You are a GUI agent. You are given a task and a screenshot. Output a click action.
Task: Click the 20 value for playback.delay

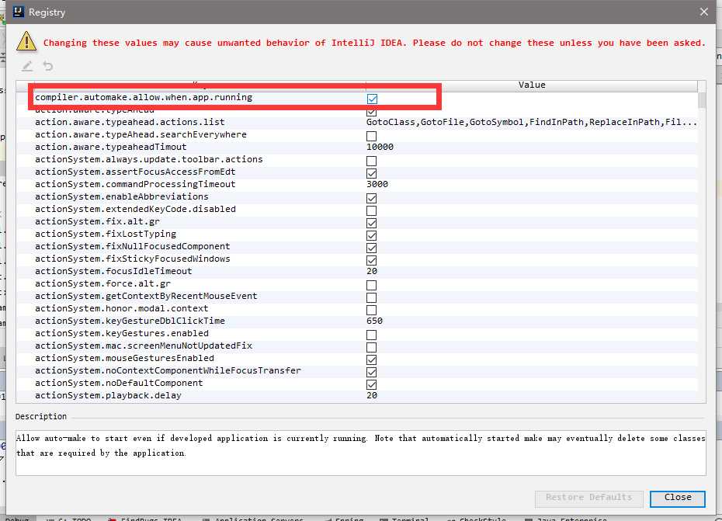(372, 396)
